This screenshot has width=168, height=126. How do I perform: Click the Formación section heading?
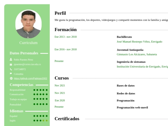[66, 30]
